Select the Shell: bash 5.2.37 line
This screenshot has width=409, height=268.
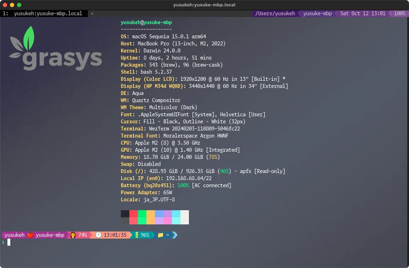(146, 72)
